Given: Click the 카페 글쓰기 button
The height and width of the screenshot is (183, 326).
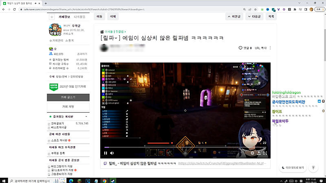Looking at the screenshot, I should pos(68,97).
